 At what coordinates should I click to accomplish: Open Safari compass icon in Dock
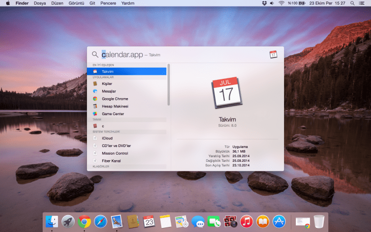pyautogui.click(x=100, y=222)
